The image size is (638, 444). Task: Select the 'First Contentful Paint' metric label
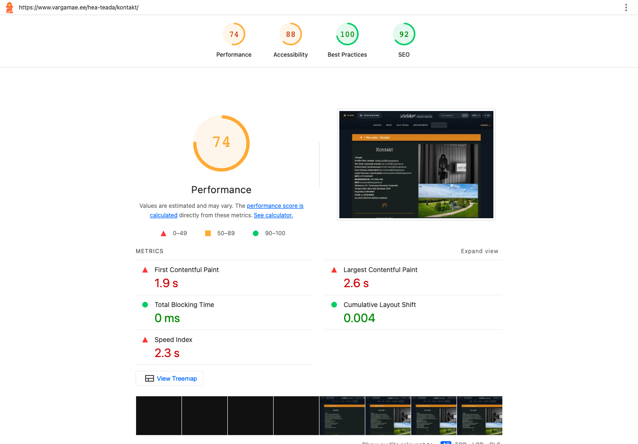pos(187,270)
